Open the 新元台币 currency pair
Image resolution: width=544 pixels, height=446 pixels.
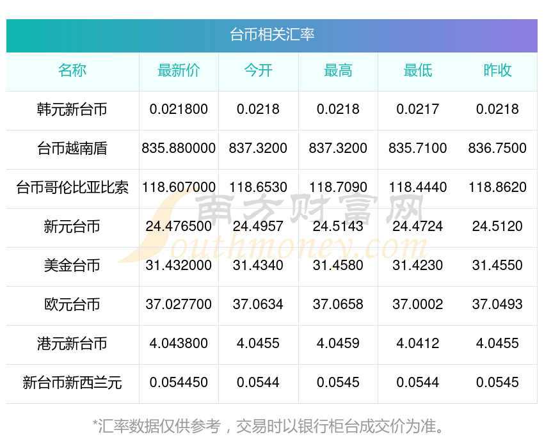[x=72, y=227]
